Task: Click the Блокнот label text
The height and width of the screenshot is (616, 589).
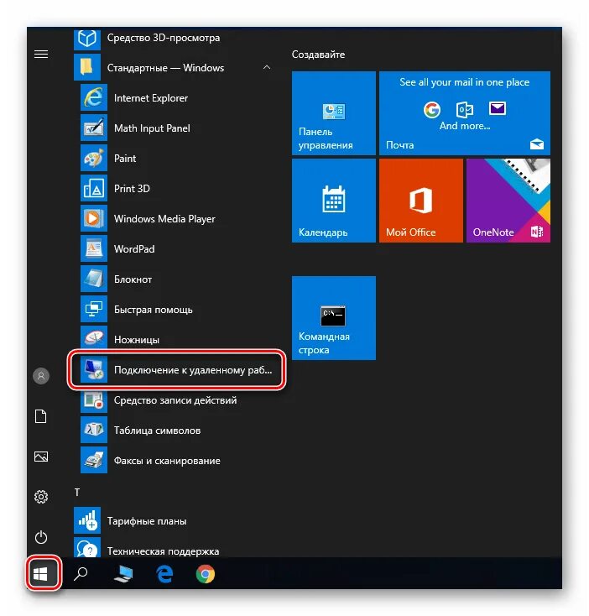Action: pos(133,279)
